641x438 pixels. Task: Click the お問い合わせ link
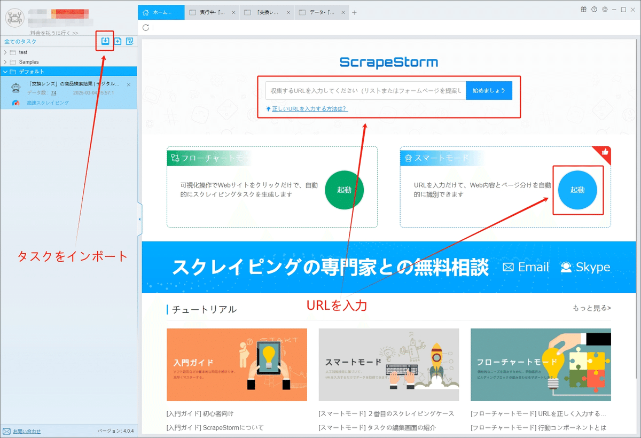pyautogui.click(x=27, y=431)
